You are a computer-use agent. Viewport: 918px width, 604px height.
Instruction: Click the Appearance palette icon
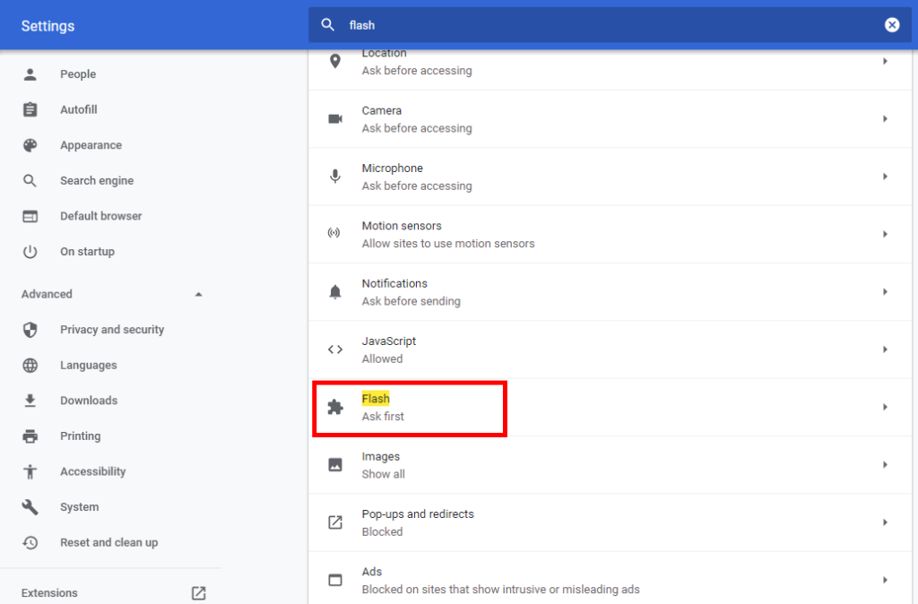(30, 145)
